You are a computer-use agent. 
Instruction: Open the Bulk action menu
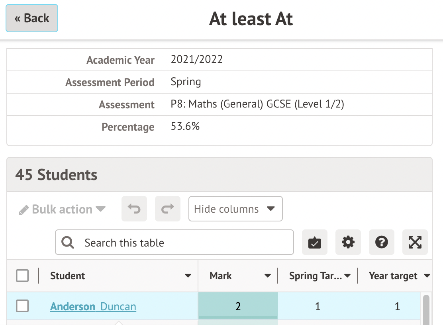tap(62, 209)
